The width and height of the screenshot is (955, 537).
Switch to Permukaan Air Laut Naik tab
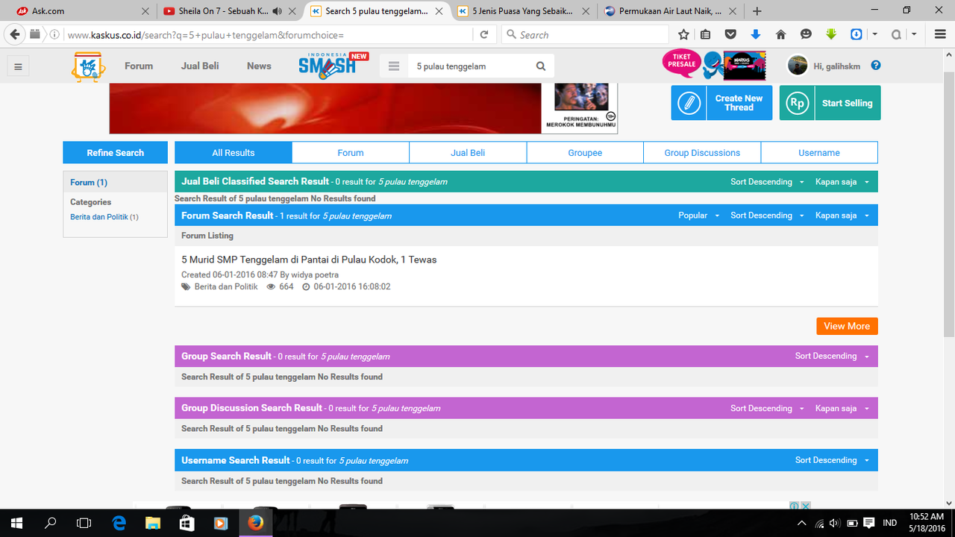click(670, 11)
